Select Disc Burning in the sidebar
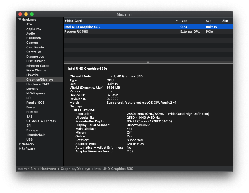This screenshot has height=193, width=249. pos(36,61)
